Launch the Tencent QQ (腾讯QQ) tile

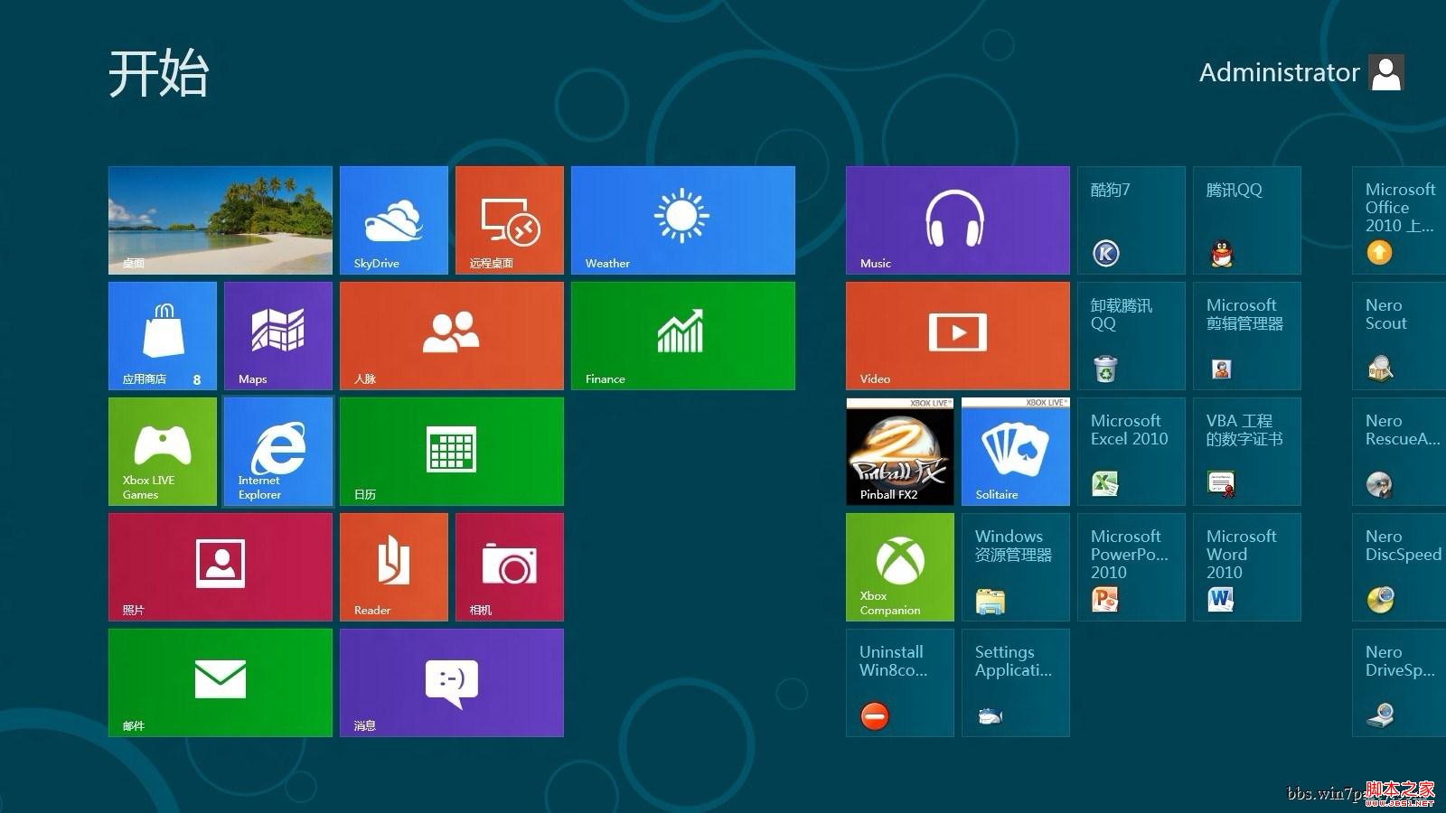(x=1247, y=220)
